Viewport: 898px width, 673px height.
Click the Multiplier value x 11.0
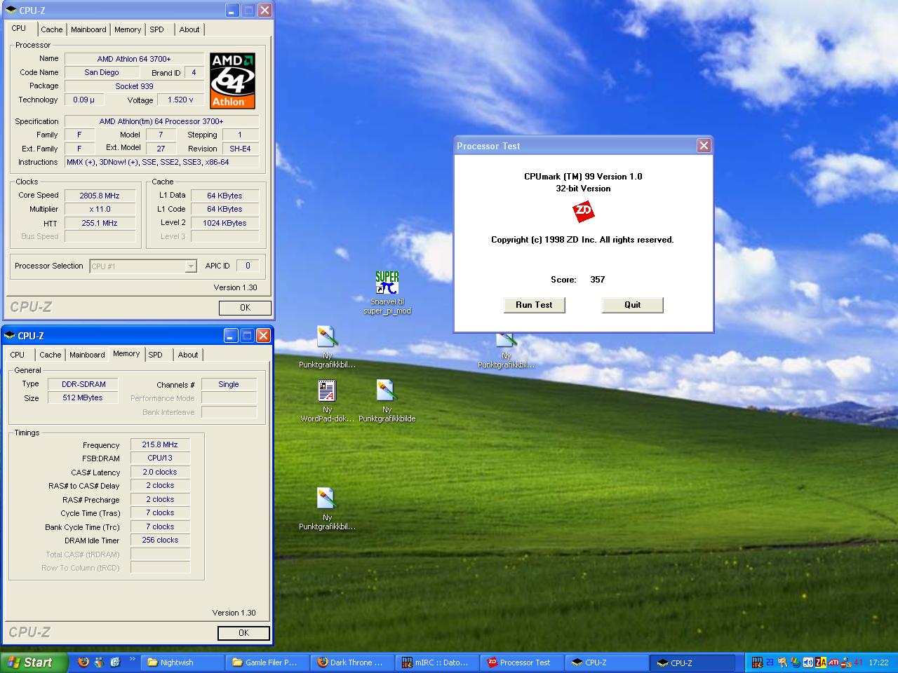point(100,209)
